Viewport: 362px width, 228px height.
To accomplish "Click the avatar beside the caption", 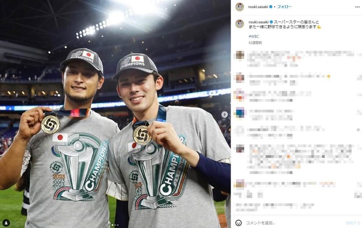I will [x=240, y=24].
